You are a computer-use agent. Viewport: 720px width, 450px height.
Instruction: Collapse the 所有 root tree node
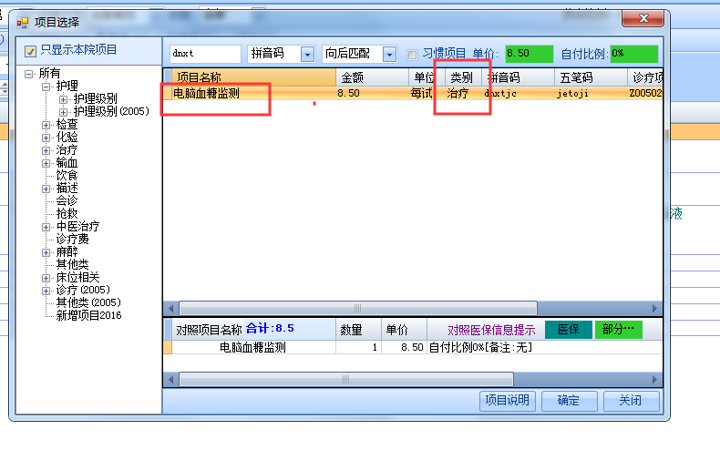[29, 74]
